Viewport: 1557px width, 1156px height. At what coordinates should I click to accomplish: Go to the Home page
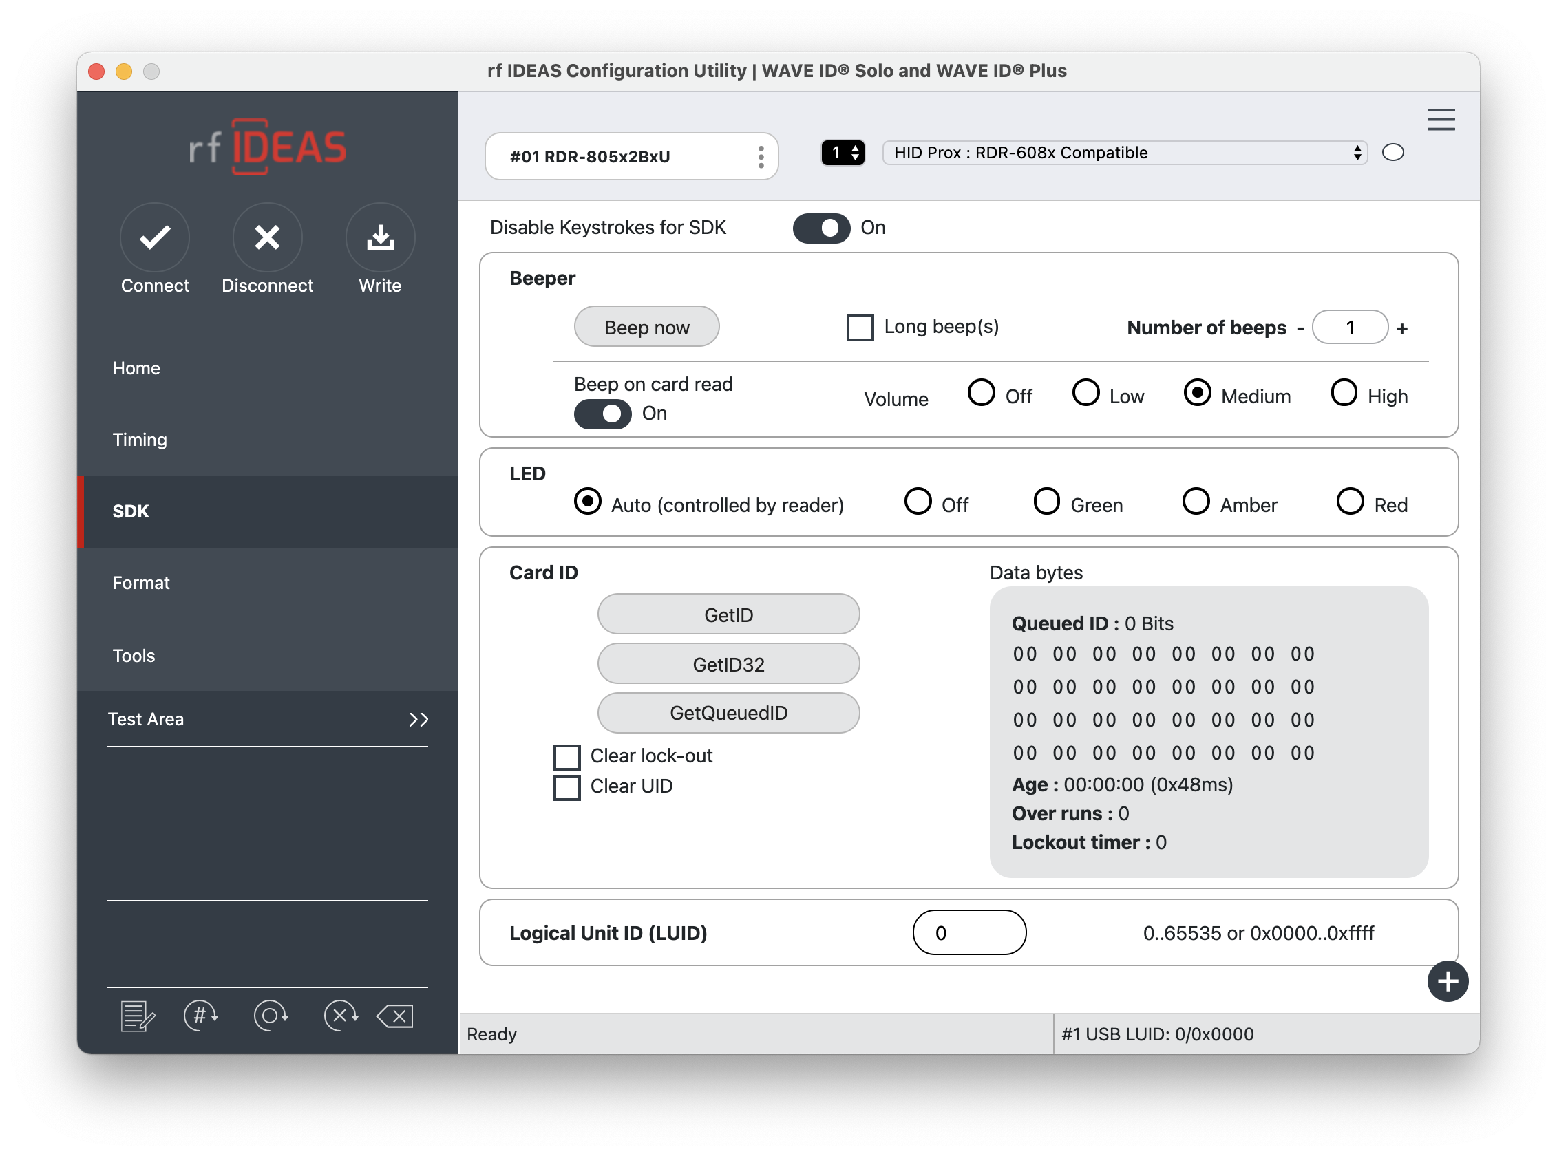tap(268, 368)
